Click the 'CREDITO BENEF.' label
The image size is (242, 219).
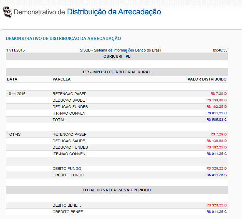click(68, 212)
